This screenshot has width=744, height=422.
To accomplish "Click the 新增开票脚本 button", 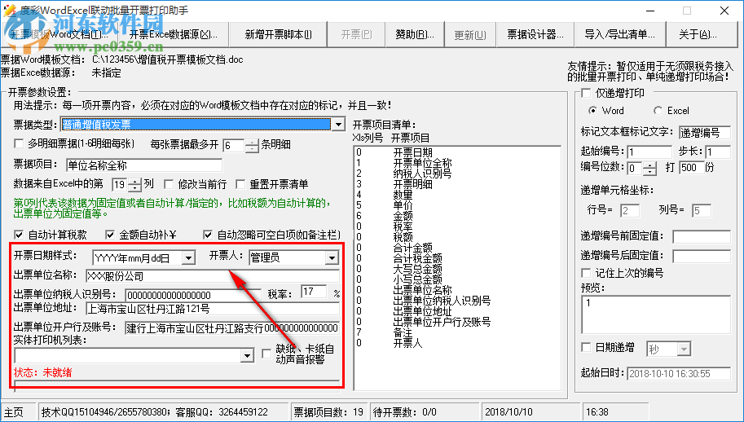I will (278, 34).
